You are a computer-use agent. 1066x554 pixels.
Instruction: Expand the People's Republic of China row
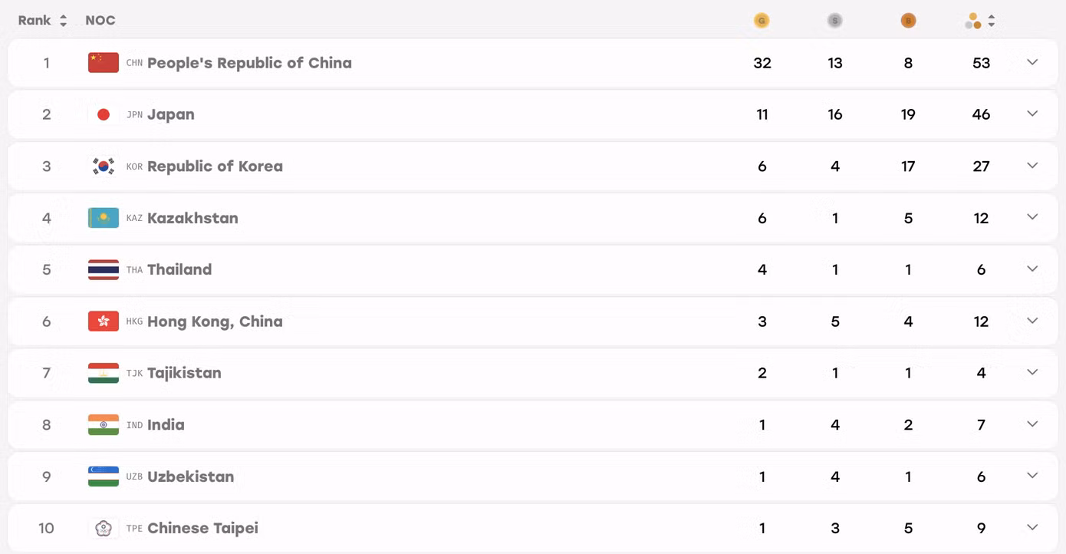(x=1032, y=62)
